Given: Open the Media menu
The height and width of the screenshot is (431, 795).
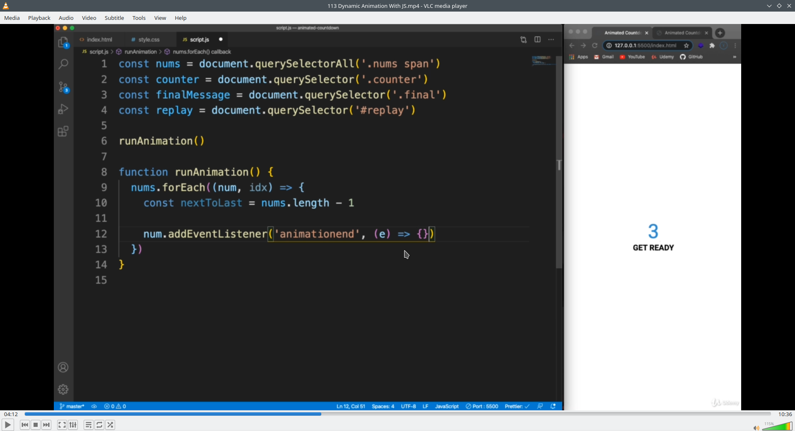Looking at the screenshot, I should pyautogui.click(x=12, y=18).
